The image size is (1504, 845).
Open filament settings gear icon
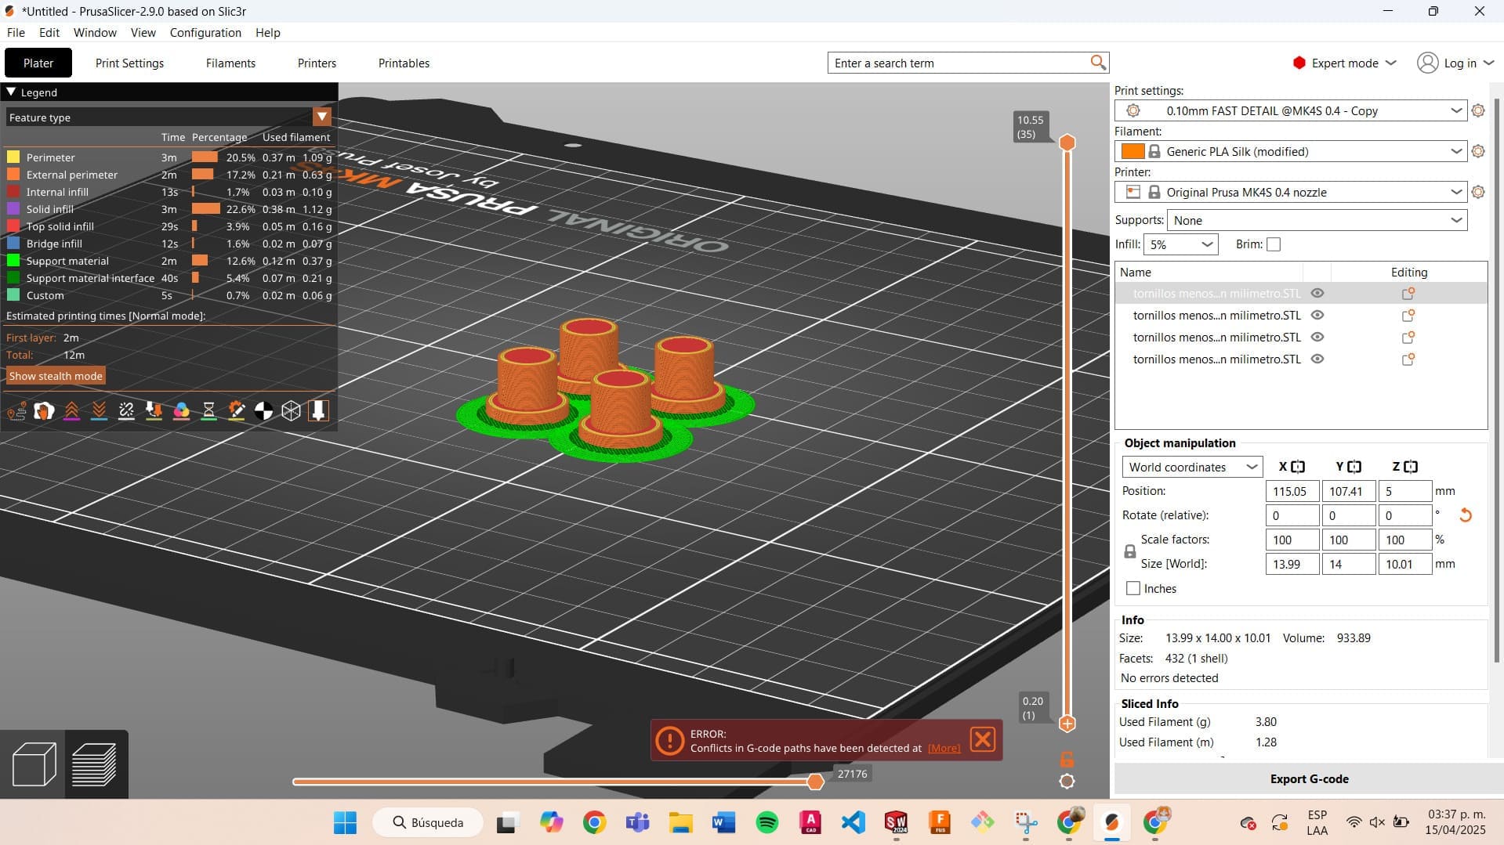point(1478,151)
